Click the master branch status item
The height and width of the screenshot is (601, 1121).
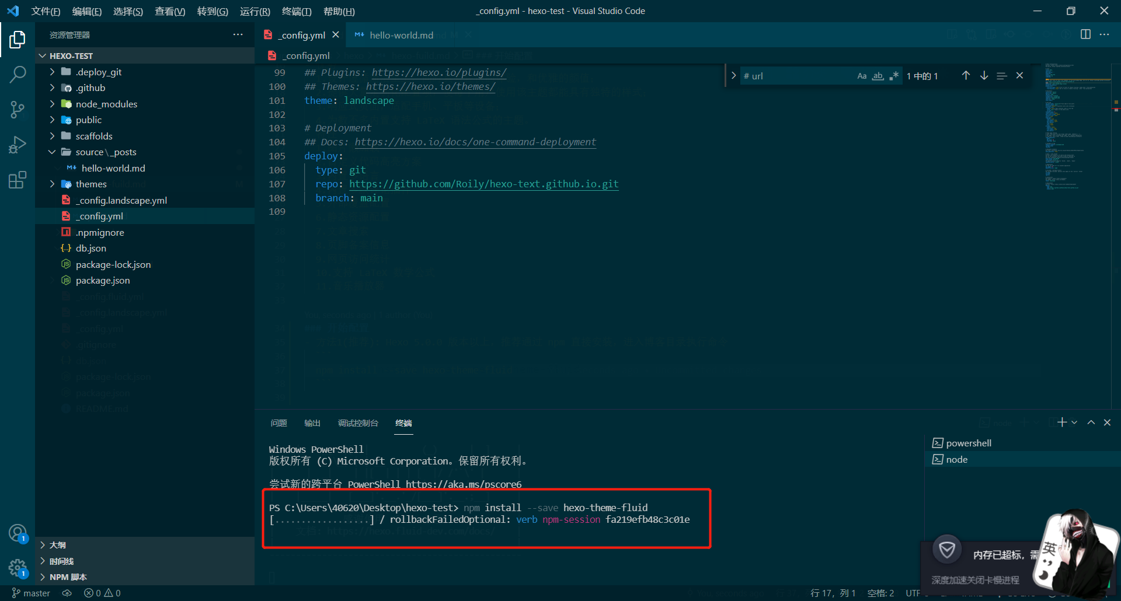tap(32, 593)
